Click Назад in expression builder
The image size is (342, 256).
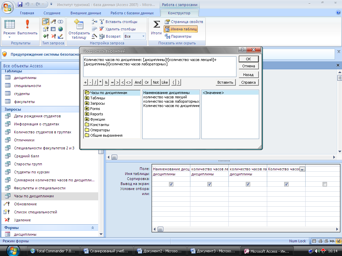(x=248, y=75)
